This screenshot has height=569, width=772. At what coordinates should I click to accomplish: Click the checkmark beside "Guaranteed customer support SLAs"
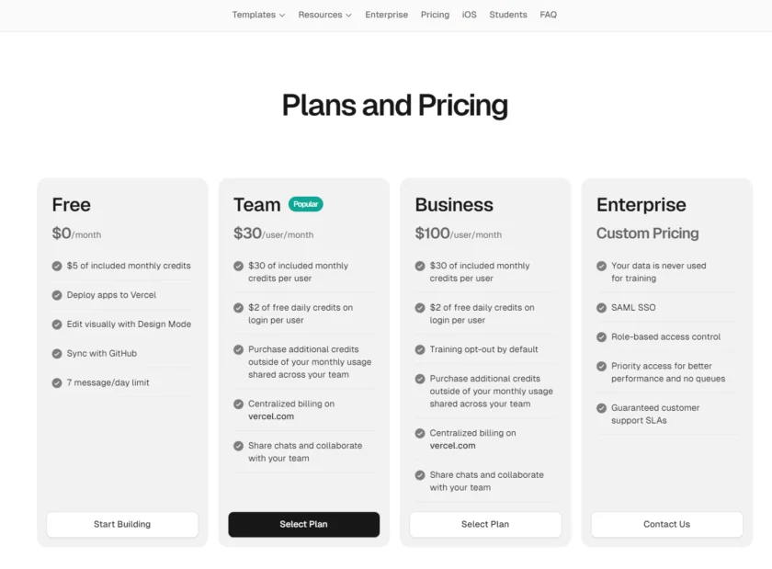(601, 407)
